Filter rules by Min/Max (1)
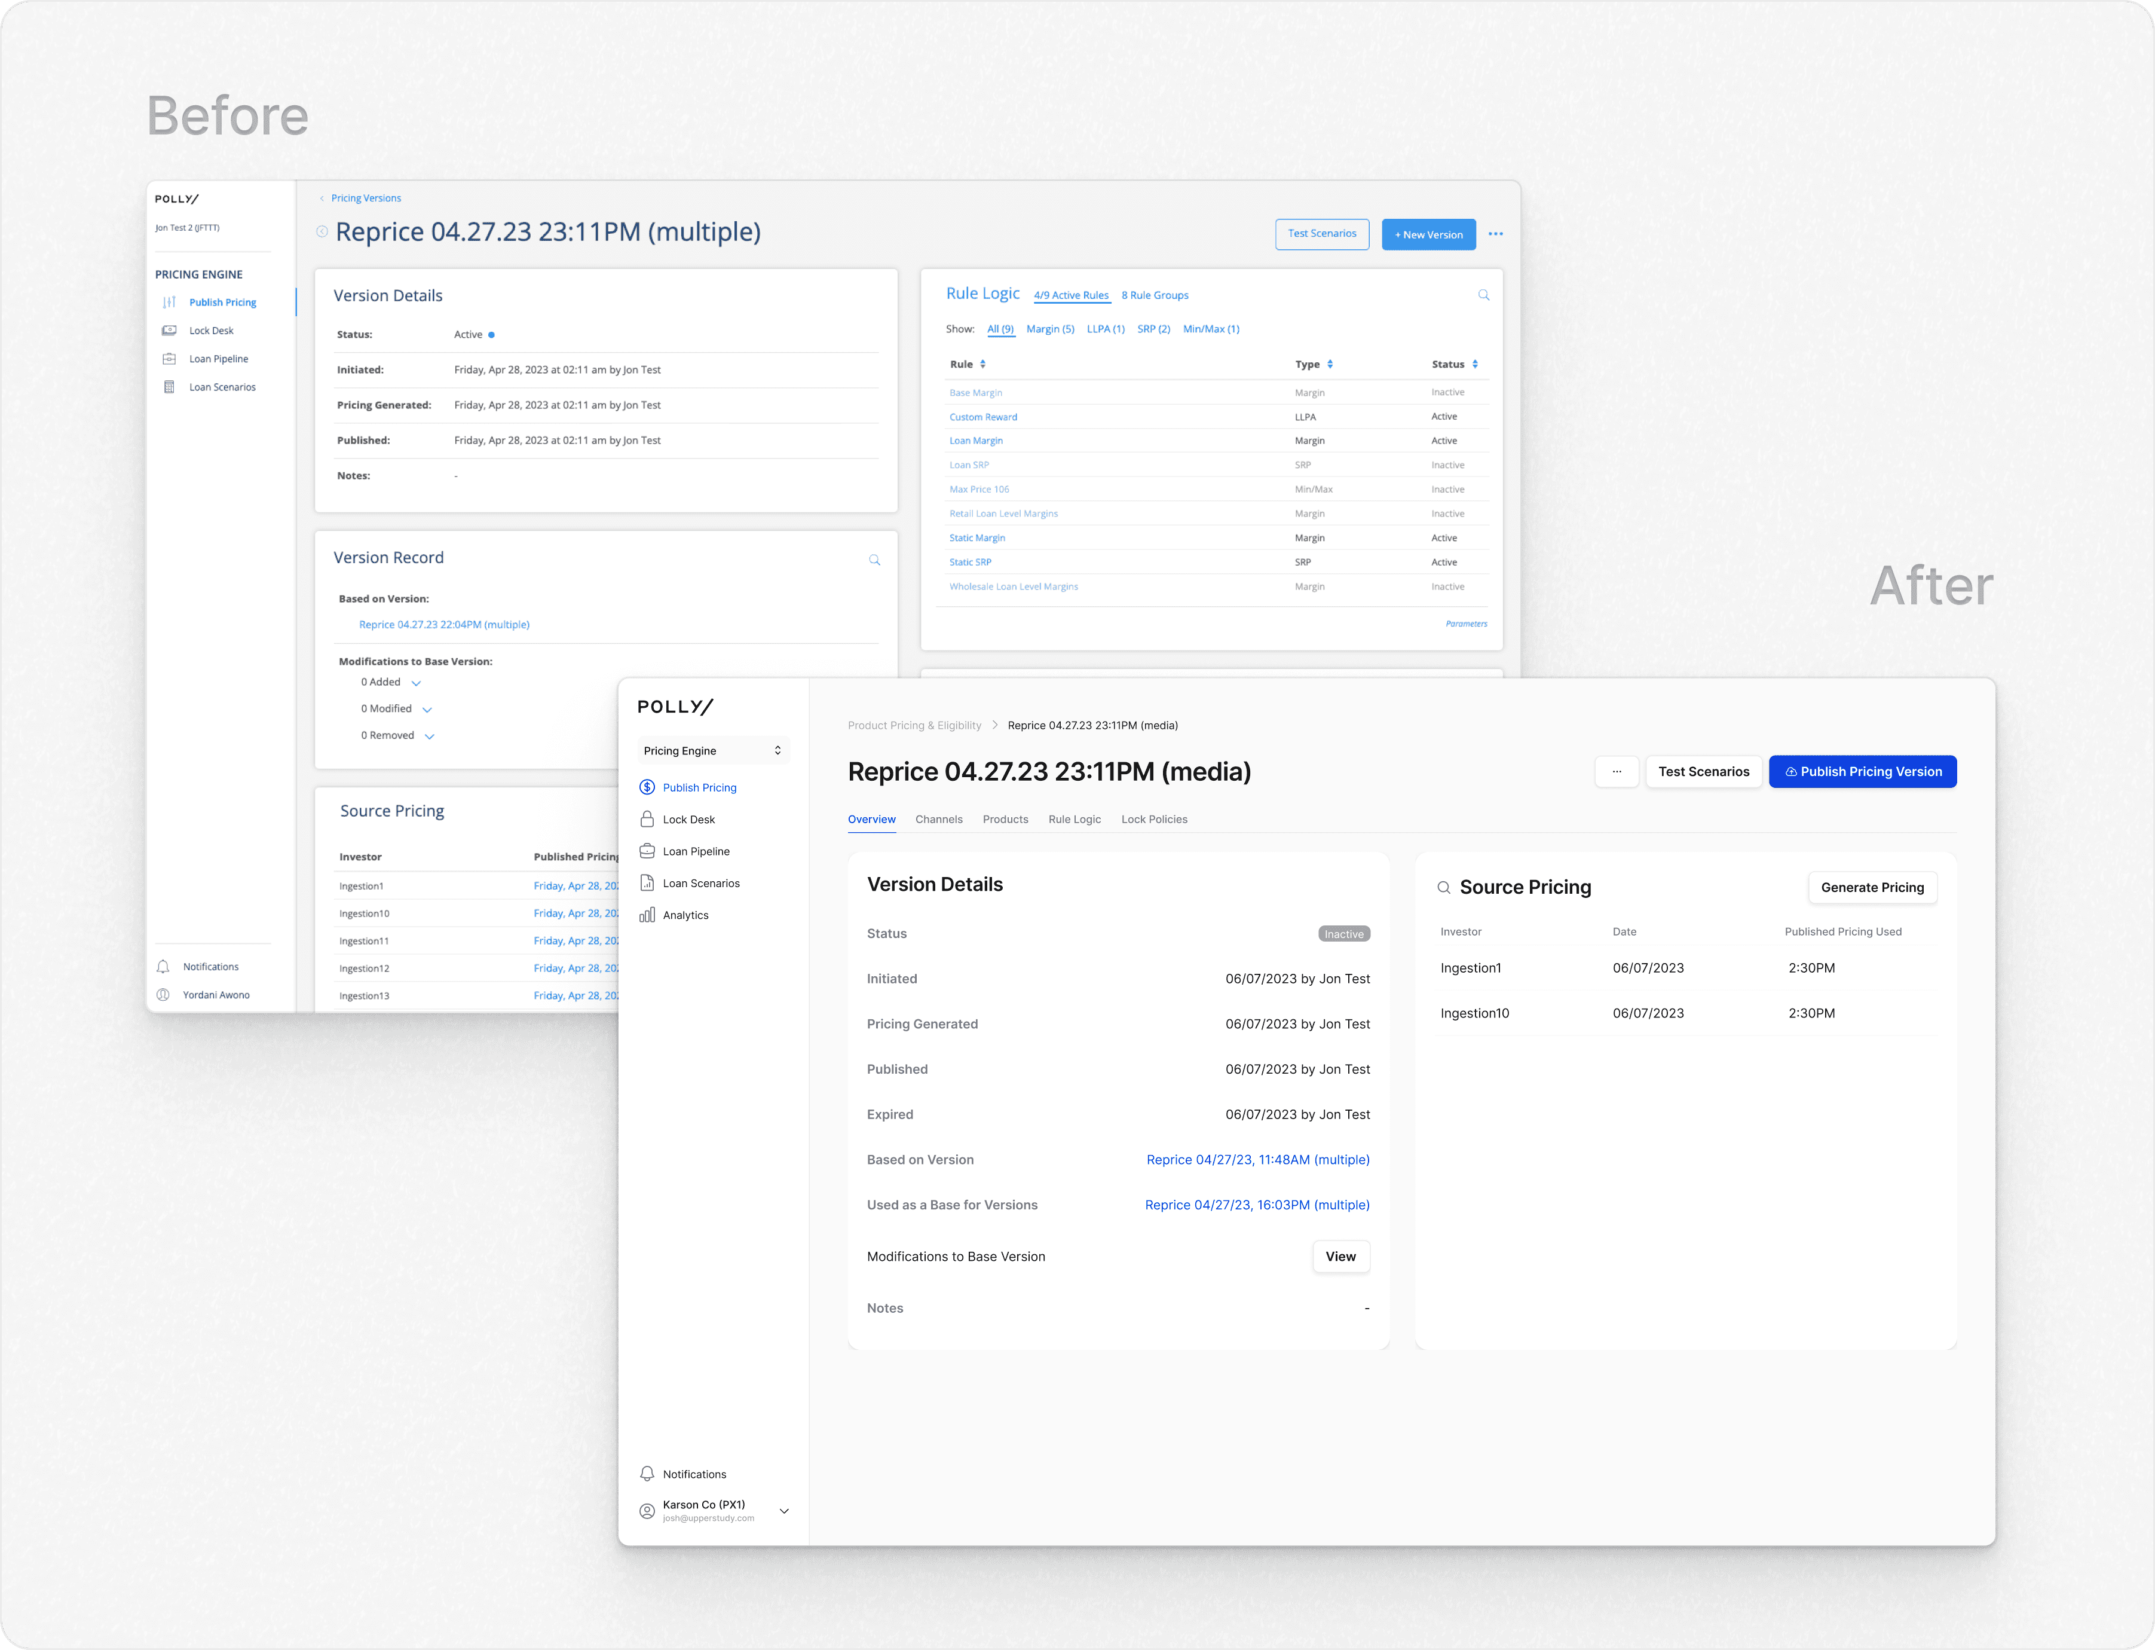This screenshot has width=2155, height=1650. [x=1211, y=329]
